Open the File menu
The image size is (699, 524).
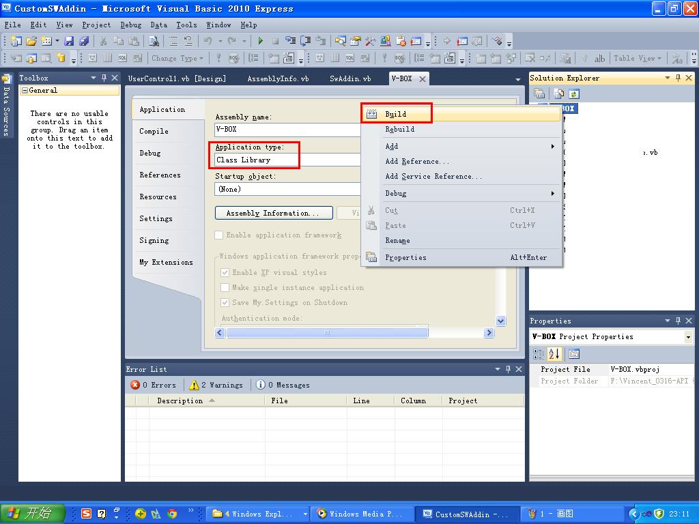coord(13,25)
